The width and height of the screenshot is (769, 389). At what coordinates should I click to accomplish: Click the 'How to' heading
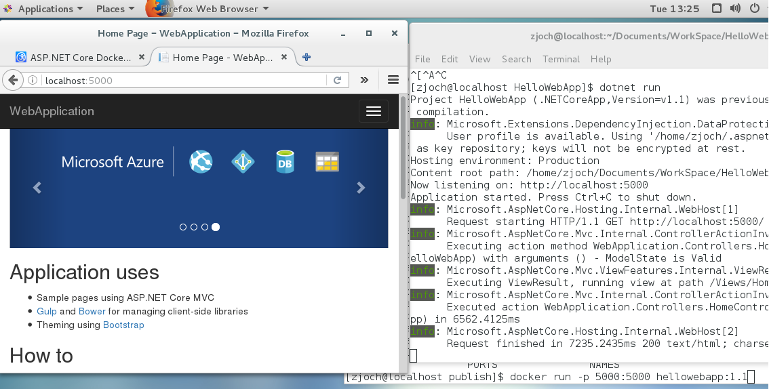(x=41, y=356)
